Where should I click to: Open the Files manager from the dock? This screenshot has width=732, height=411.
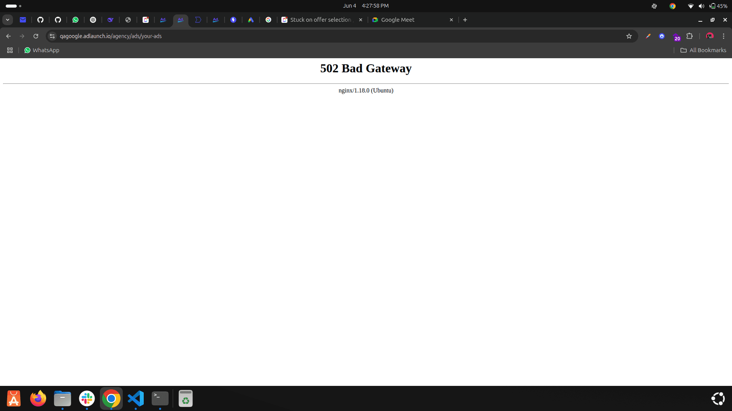(x=63, y=398)
